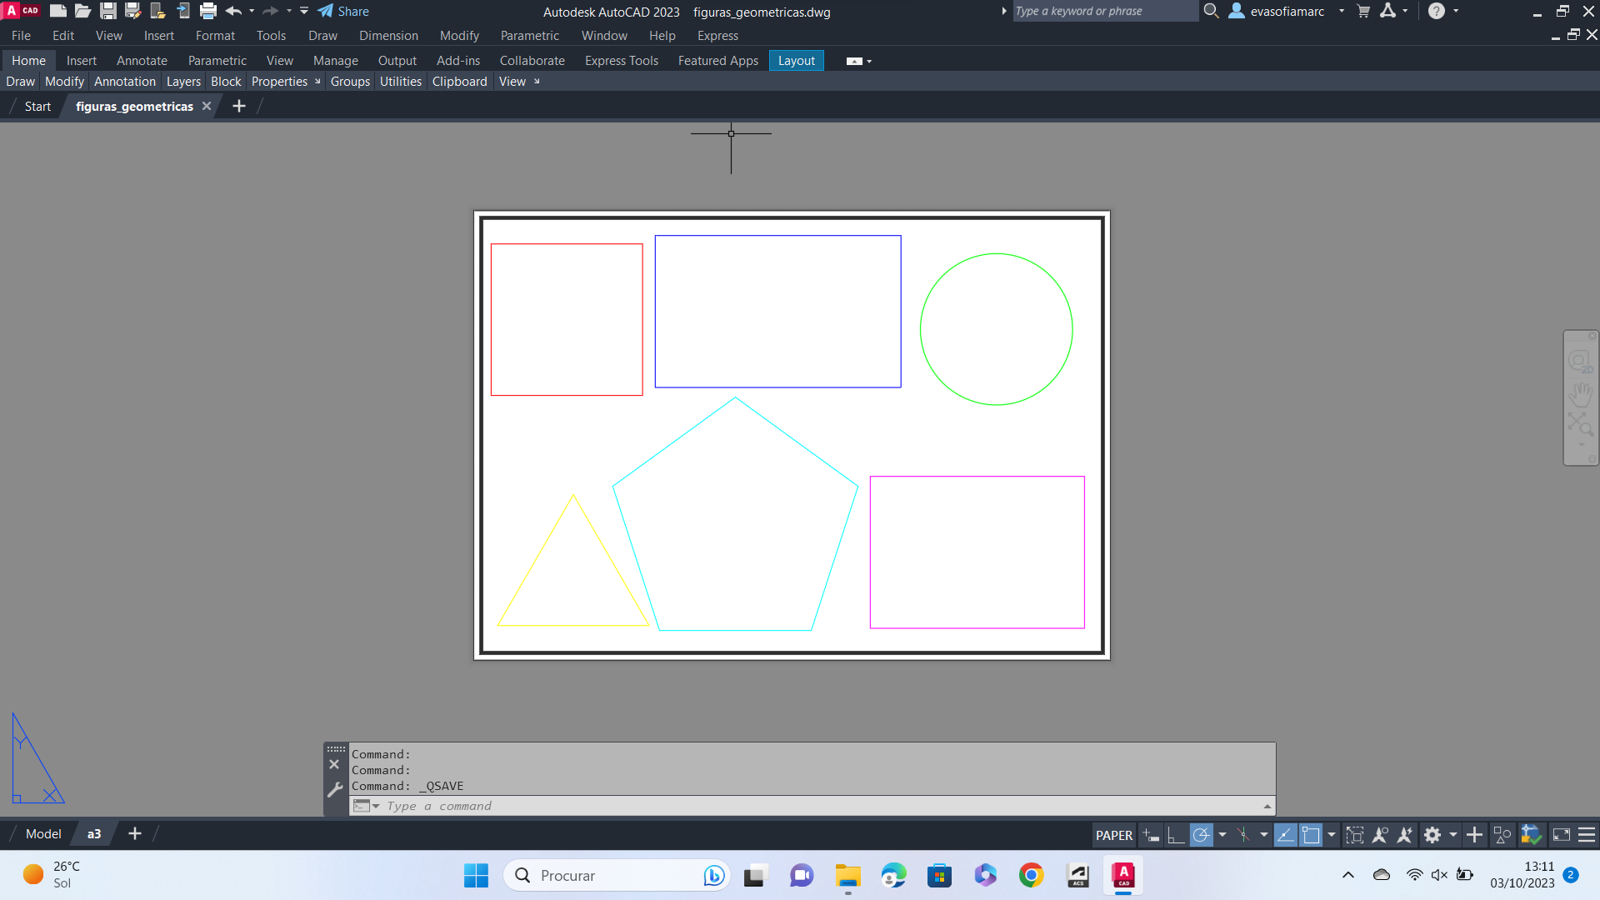Open the Express menu

(717, 36)
